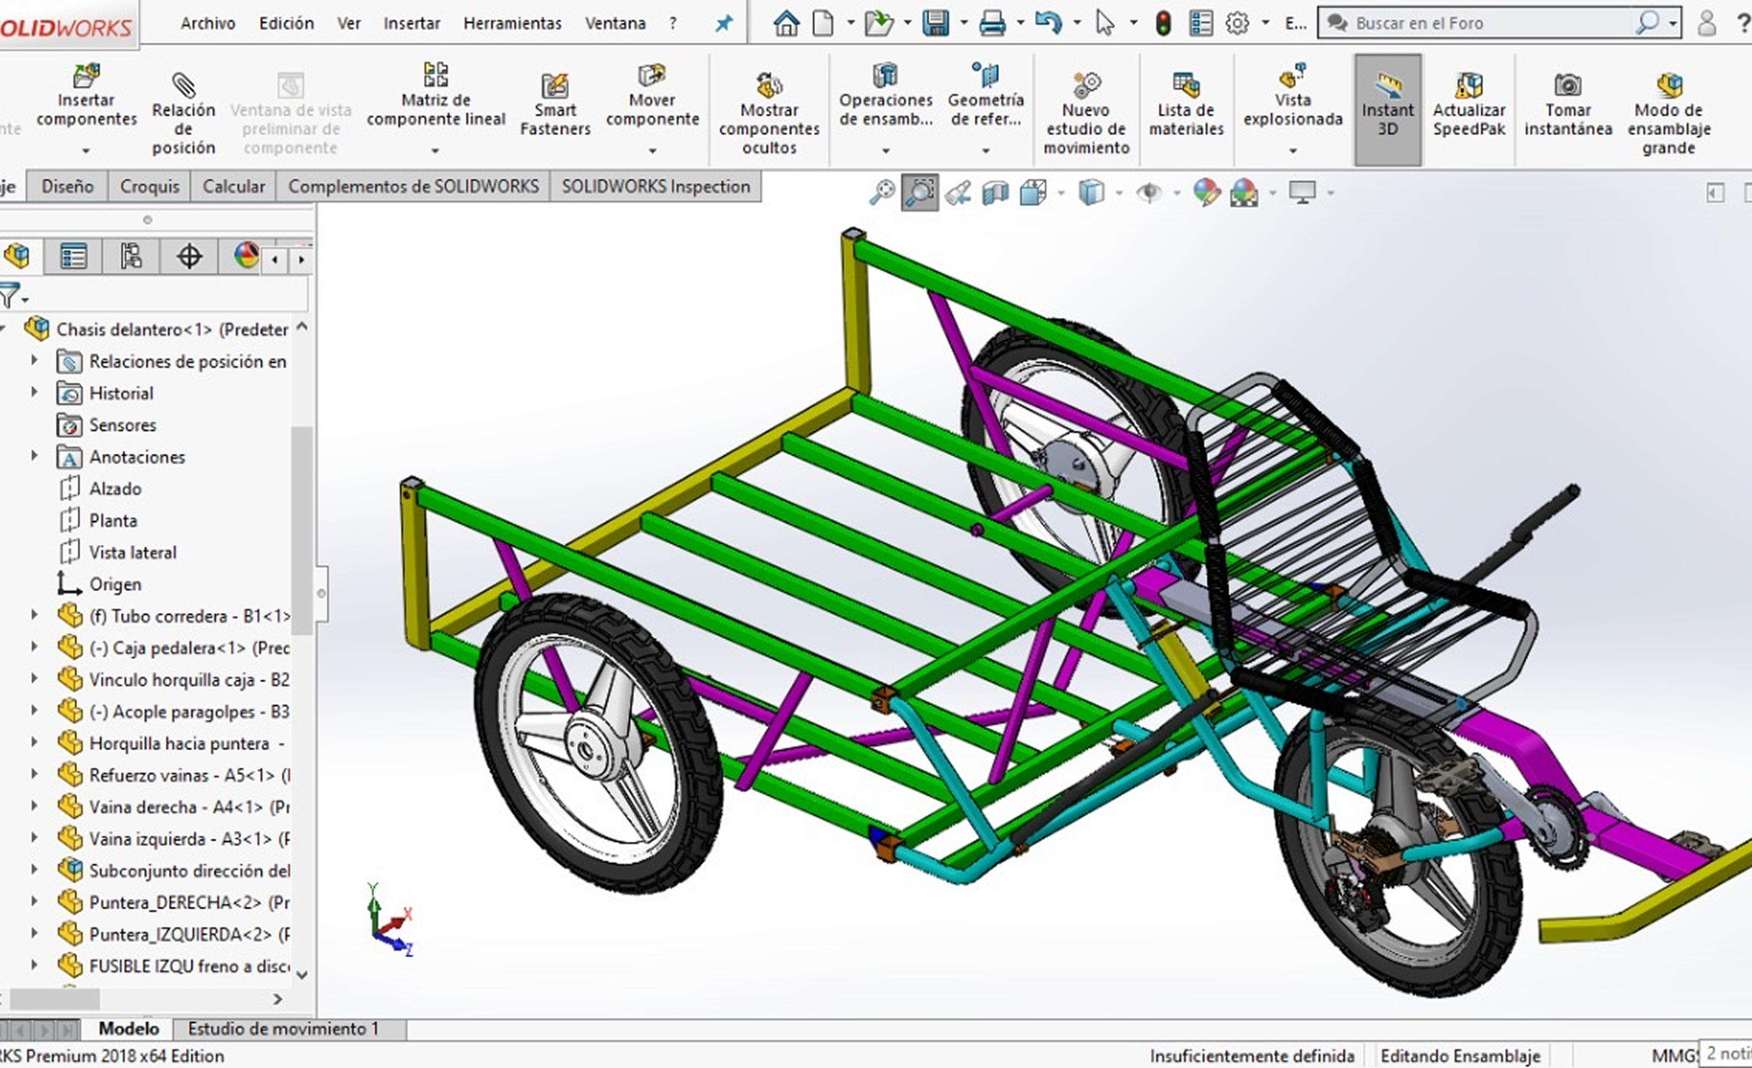
Task: Click the Save floppy disk icon
Action: coord(936,23)
